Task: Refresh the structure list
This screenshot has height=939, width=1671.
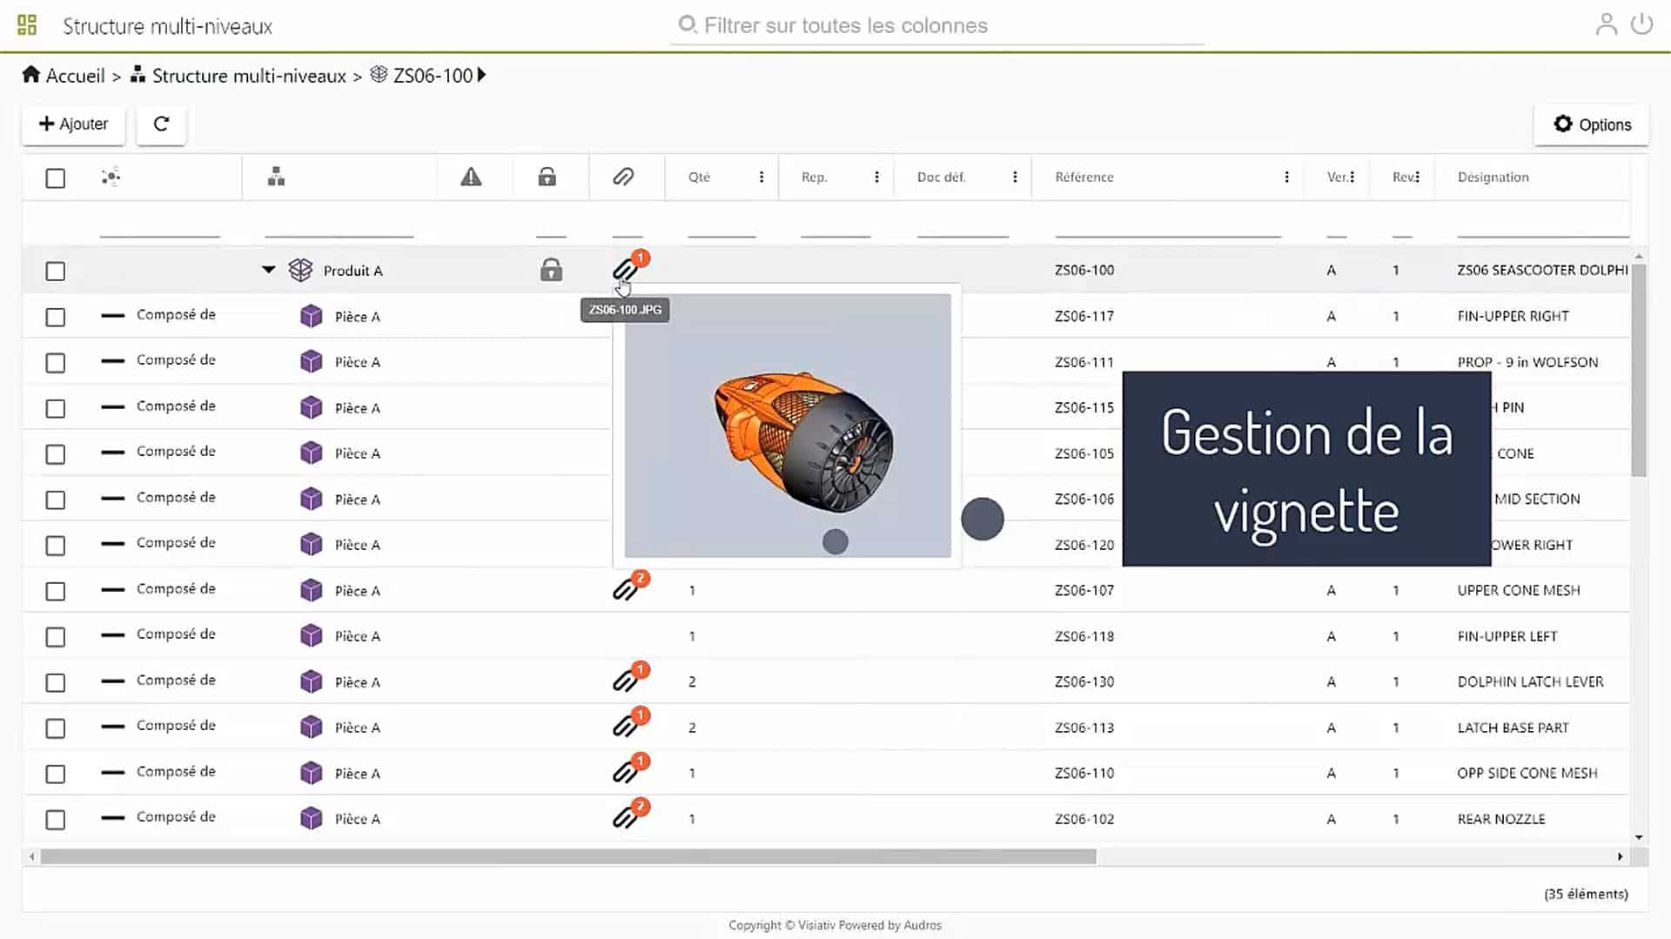Action: tap(161, 124)
